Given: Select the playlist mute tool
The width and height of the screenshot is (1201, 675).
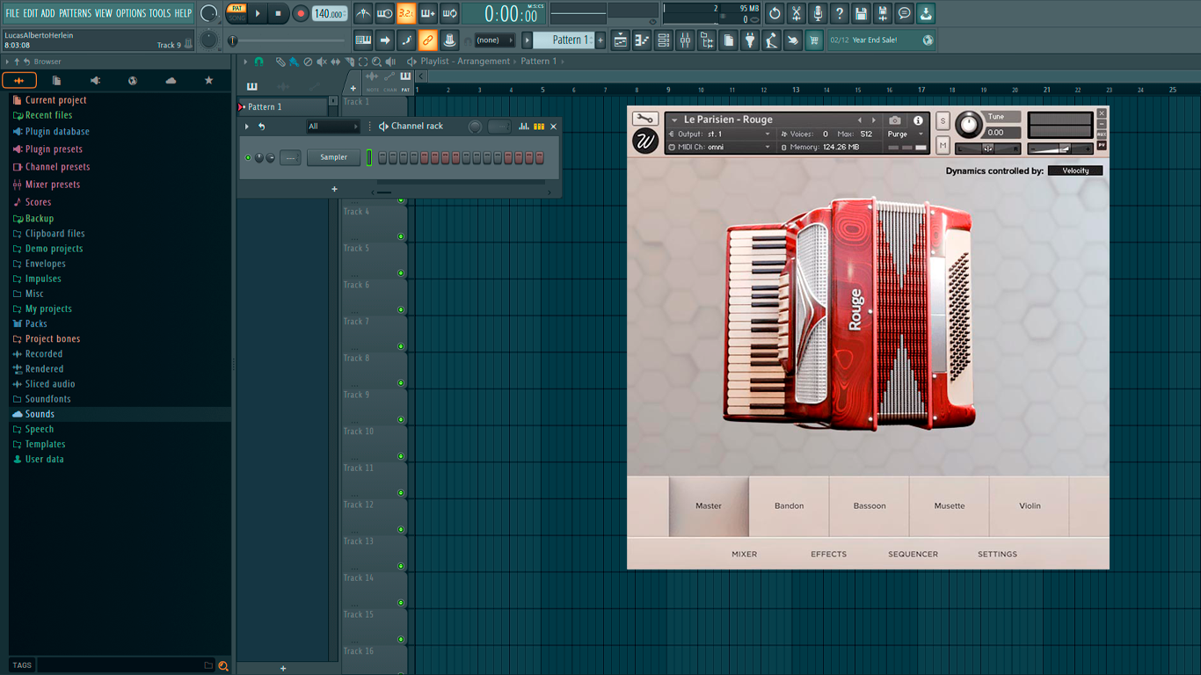Looking at the screenshot, I should pyautogui.click(x=322, y=62).
